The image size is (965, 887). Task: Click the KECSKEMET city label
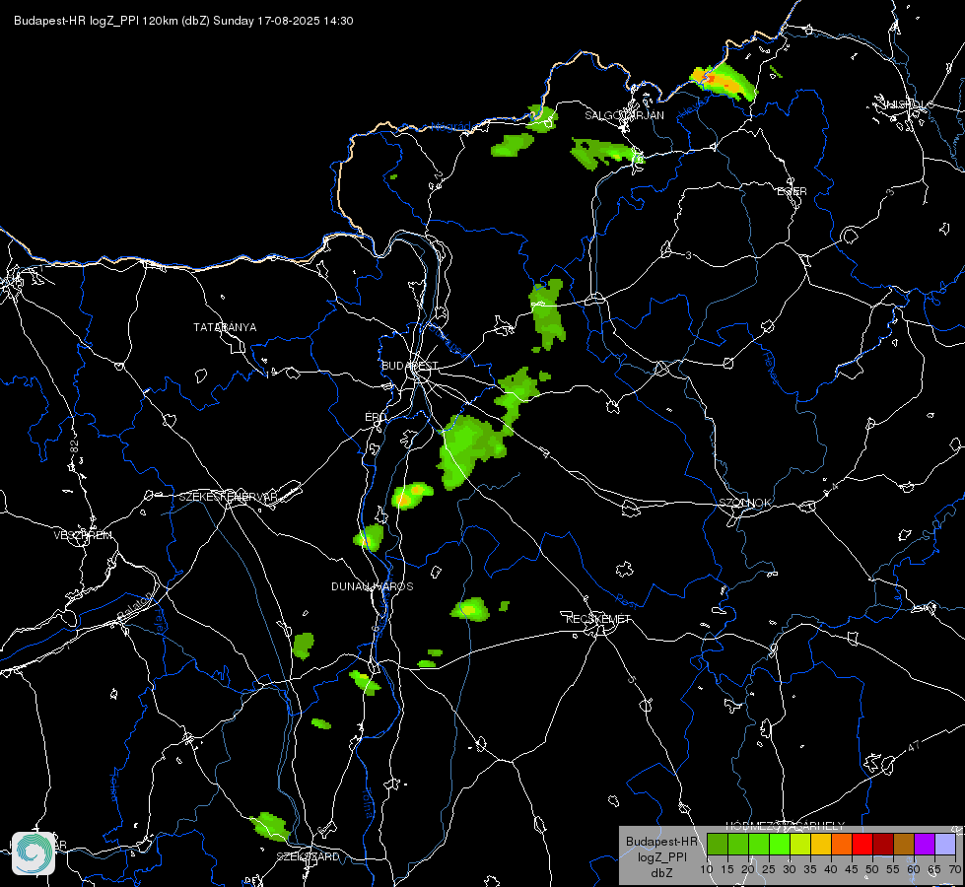[x=598, y=619]
